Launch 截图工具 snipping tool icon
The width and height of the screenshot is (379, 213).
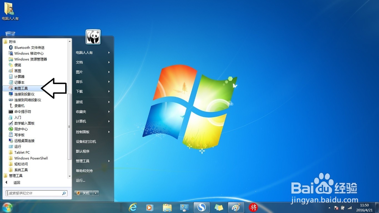click(11, 88)
